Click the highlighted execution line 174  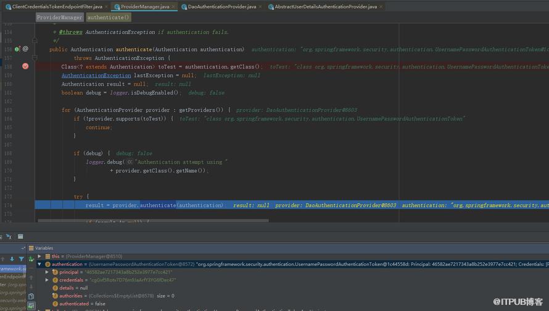292,205
